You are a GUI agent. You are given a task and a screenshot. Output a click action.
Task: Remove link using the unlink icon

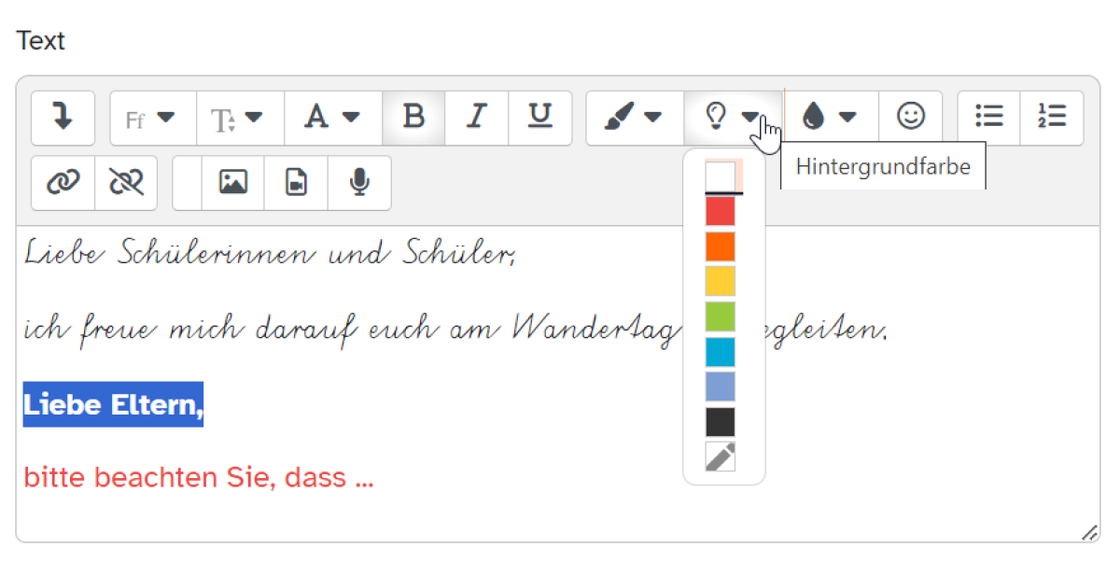[126, 183]
